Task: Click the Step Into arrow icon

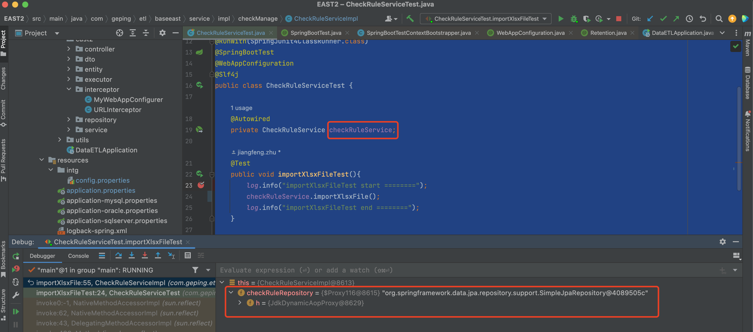Action: pos(131,255)
